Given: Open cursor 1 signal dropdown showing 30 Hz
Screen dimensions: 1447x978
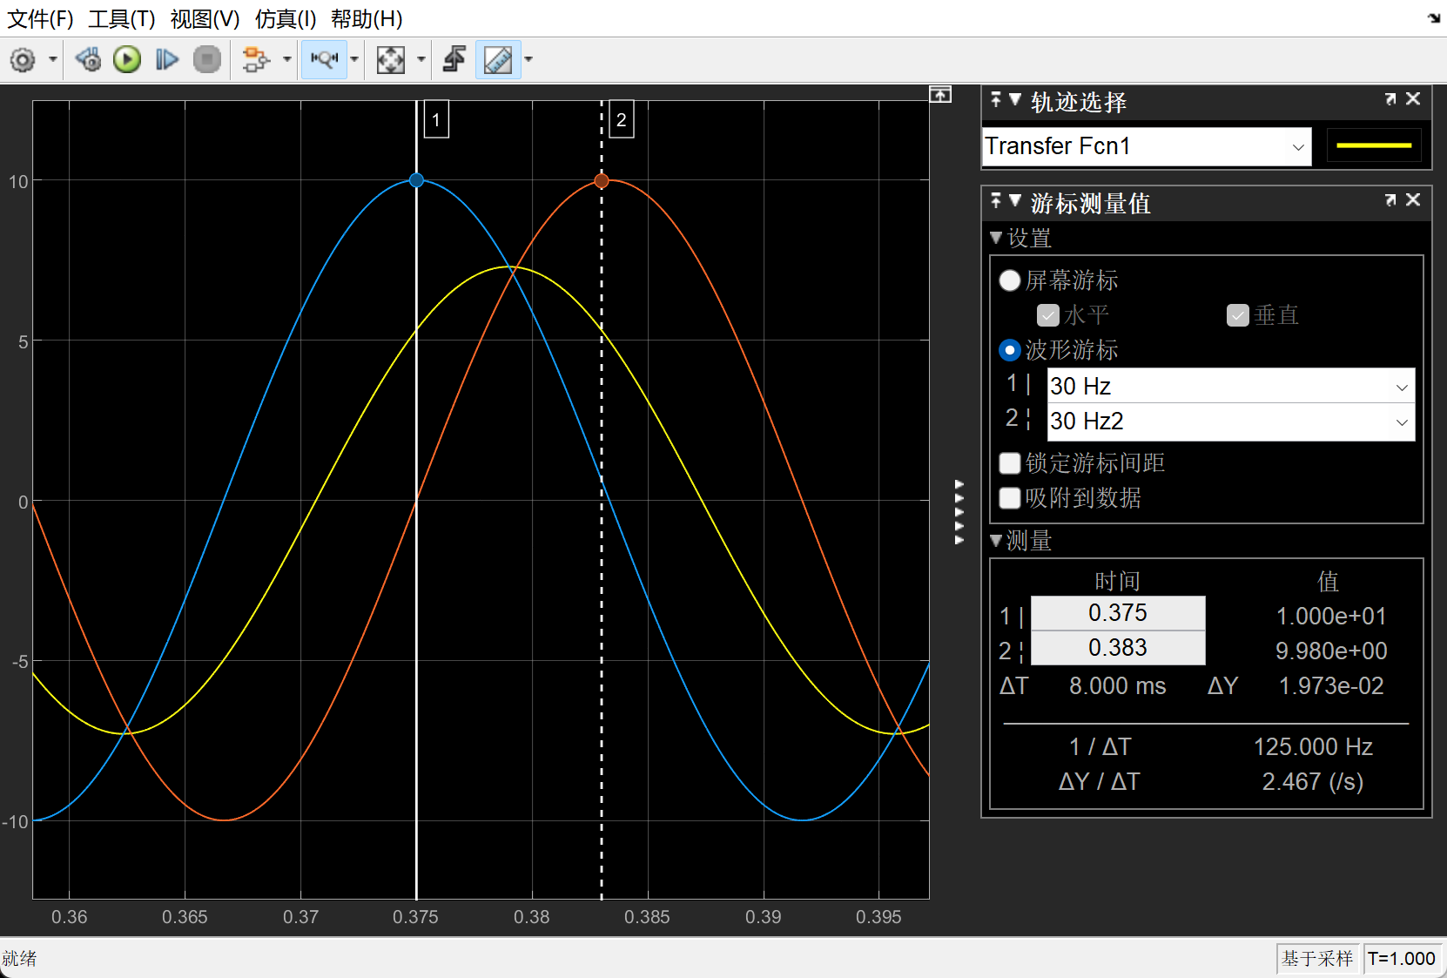Looking at the screenshot, I should pos(1231,386).
